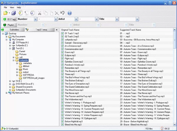Click the clock icon in status bar

pos(163,129)
